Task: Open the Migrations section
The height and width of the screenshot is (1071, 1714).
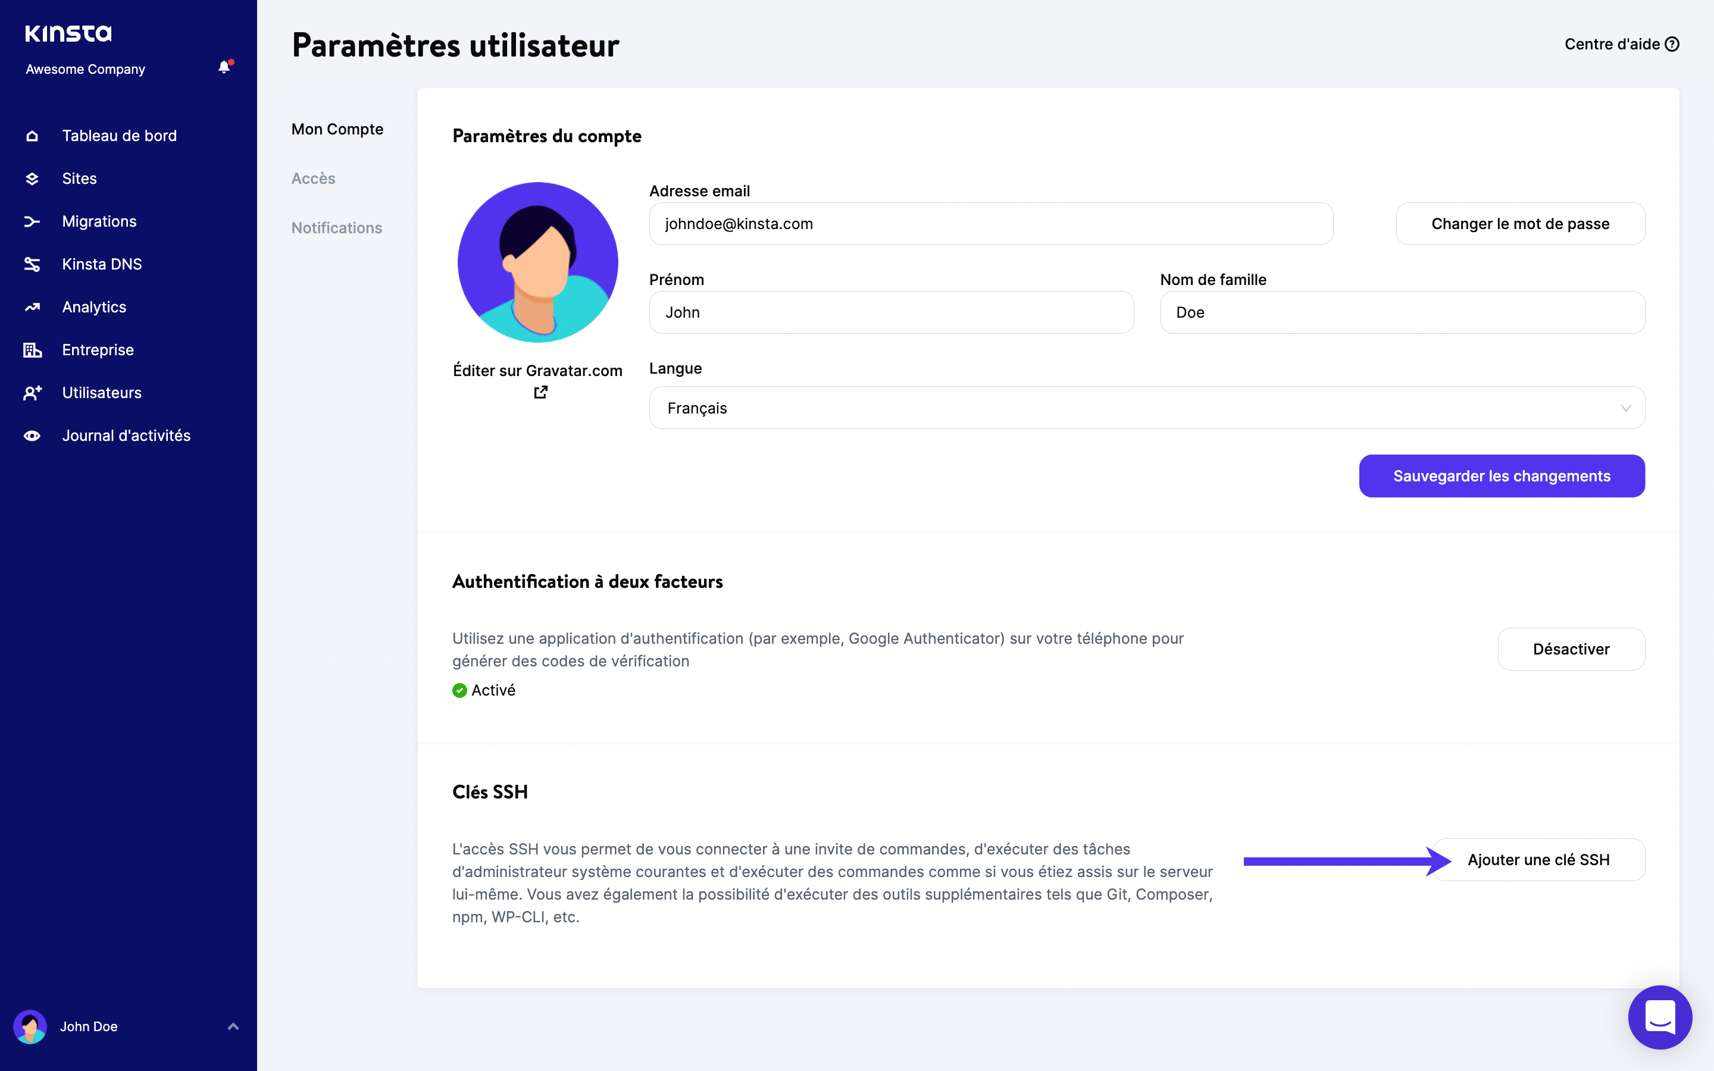Action: tap(98, 221)
